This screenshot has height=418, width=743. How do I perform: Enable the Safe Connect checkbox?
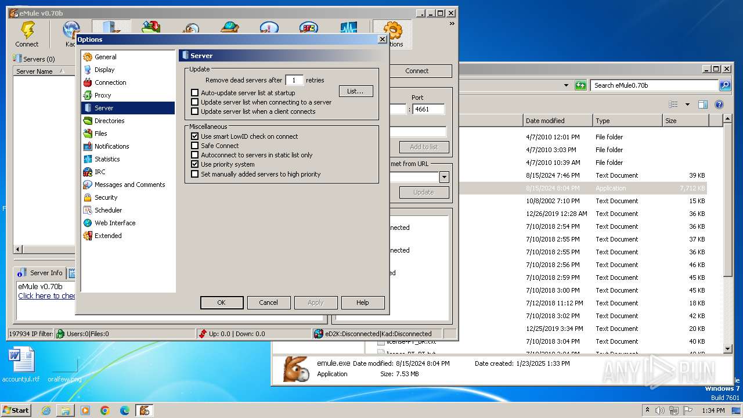click(195, 146)
